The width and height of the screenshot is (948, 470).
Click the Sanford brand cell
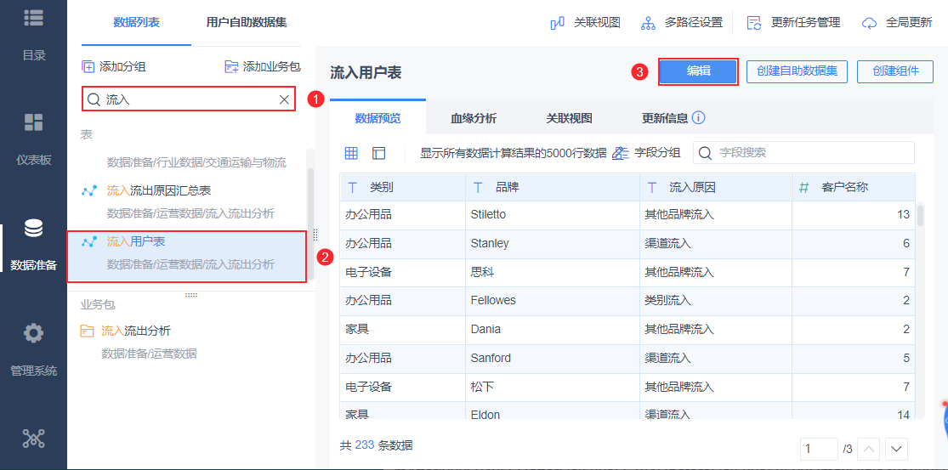[553, 358]
